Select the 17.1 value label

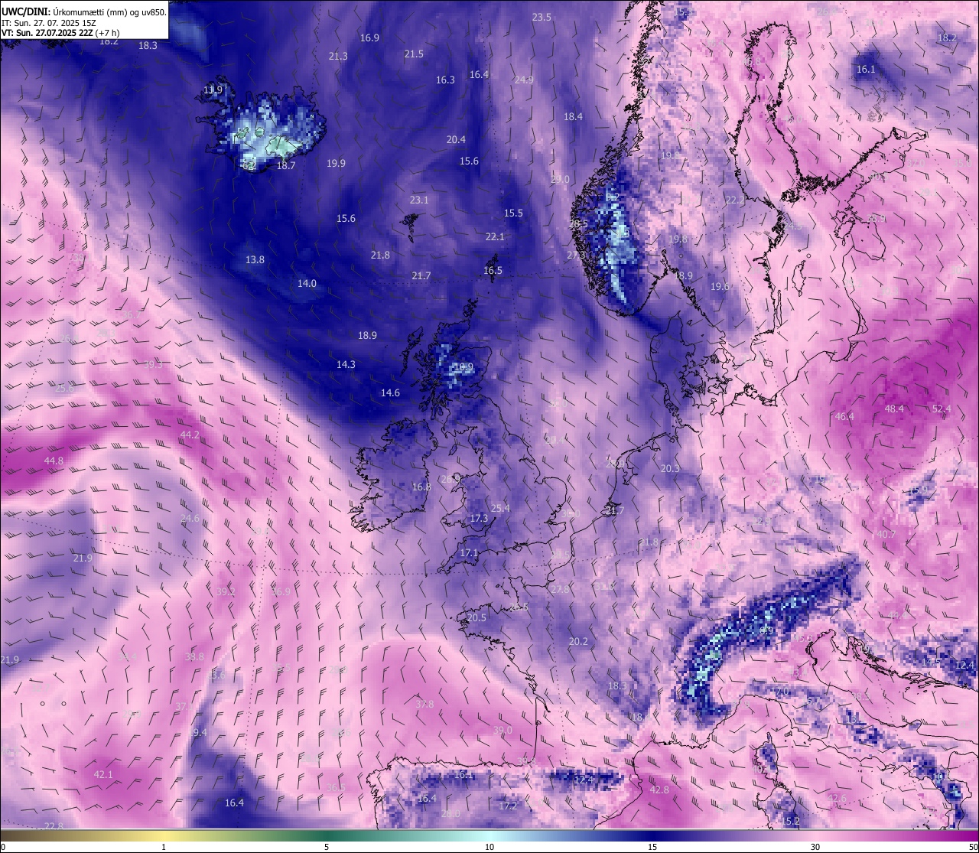(469, 552)
